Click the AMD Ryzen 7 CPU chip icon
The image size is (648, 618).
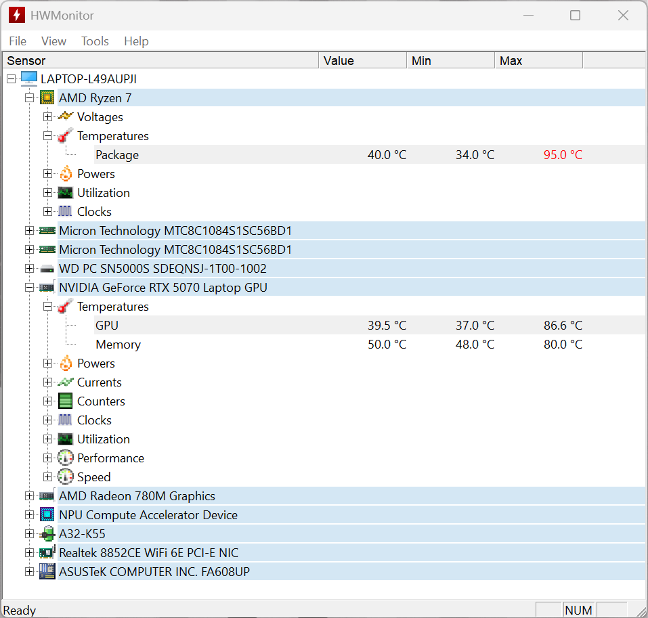pyautogui.click(x=47, y=98)
